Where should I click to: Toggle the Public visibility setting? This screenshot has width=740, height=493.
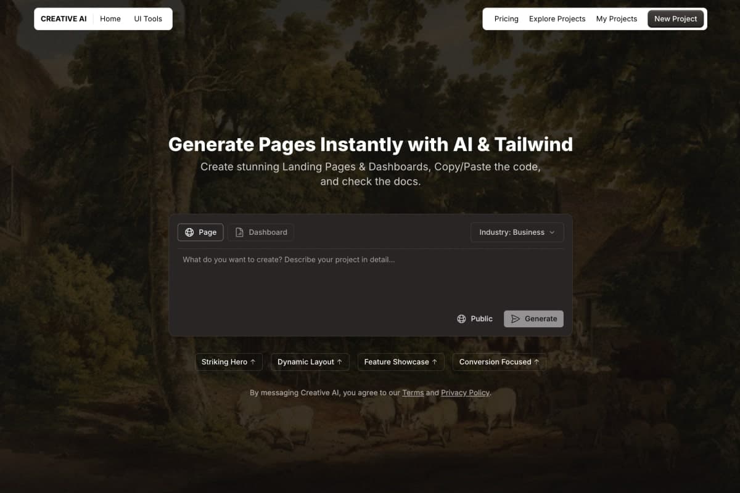click(475, 319)
